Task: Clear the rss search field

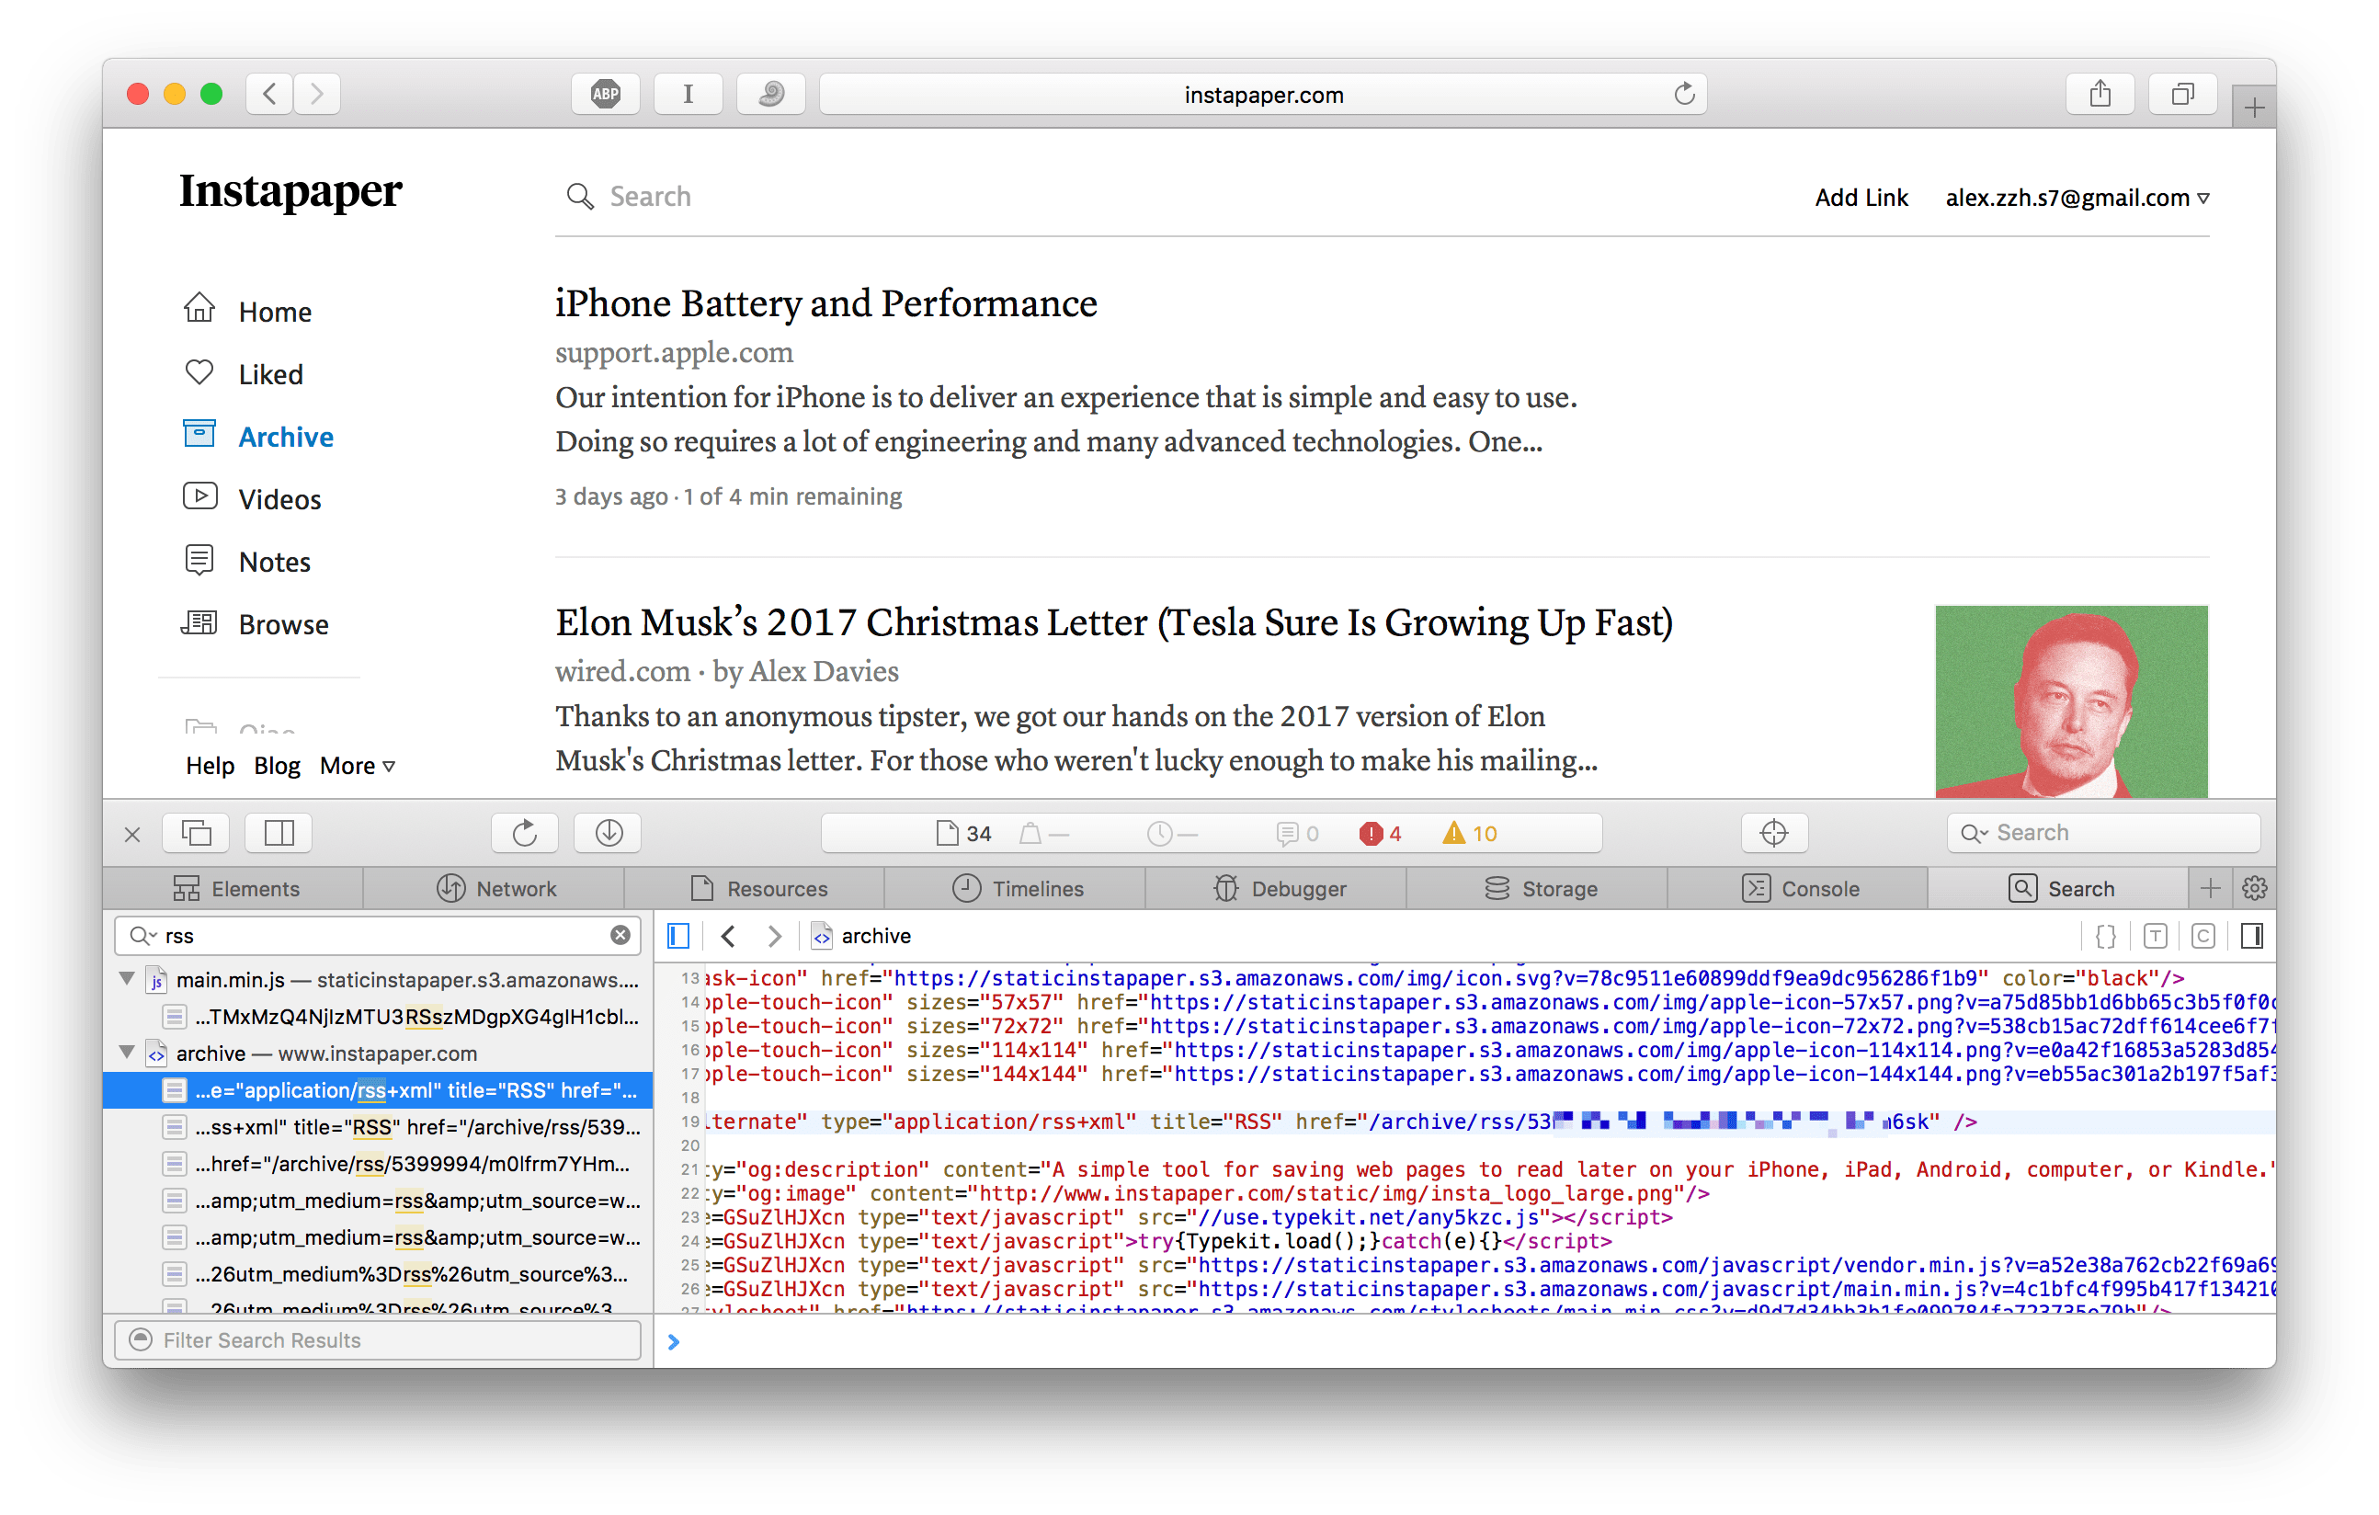Action: [620, 935]
